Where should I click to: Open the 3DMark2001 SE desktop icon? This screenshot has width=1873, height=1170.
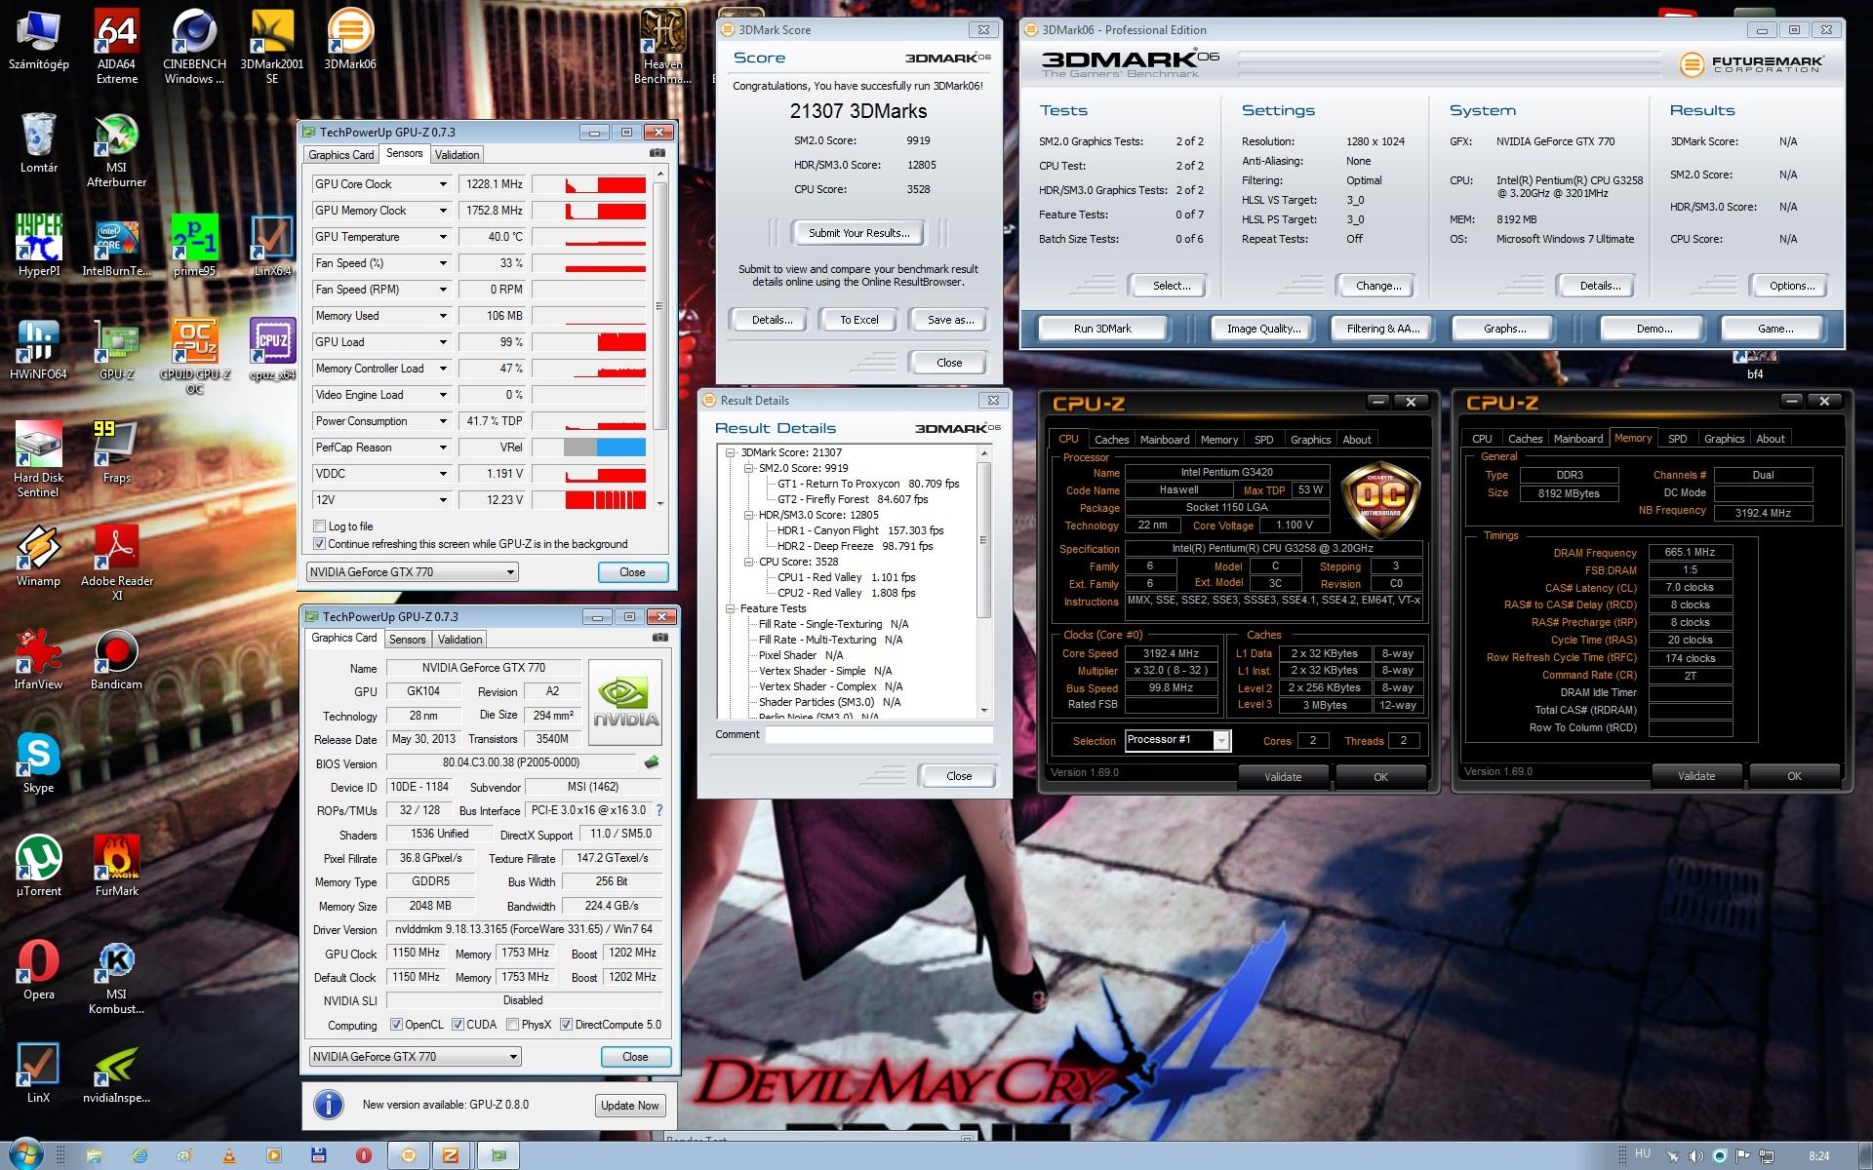pyautogui.click(x=272, y=45)
